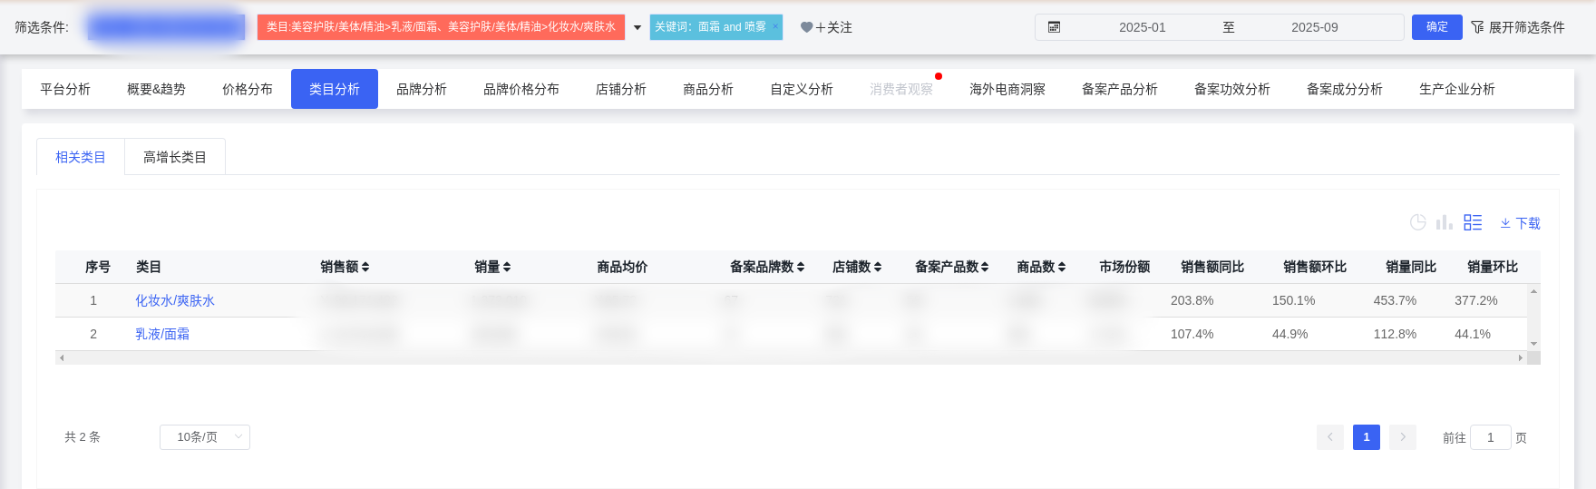Viewport: 1596px width, 489px height.
Task: Click the heart 关注 follow icon
Action: click(x=806, y=27)
